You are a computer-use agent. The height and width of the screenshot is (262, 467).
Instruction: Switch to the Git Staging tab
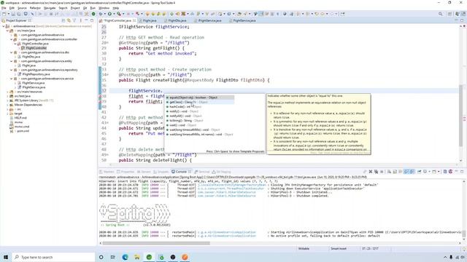pos(221,172)
